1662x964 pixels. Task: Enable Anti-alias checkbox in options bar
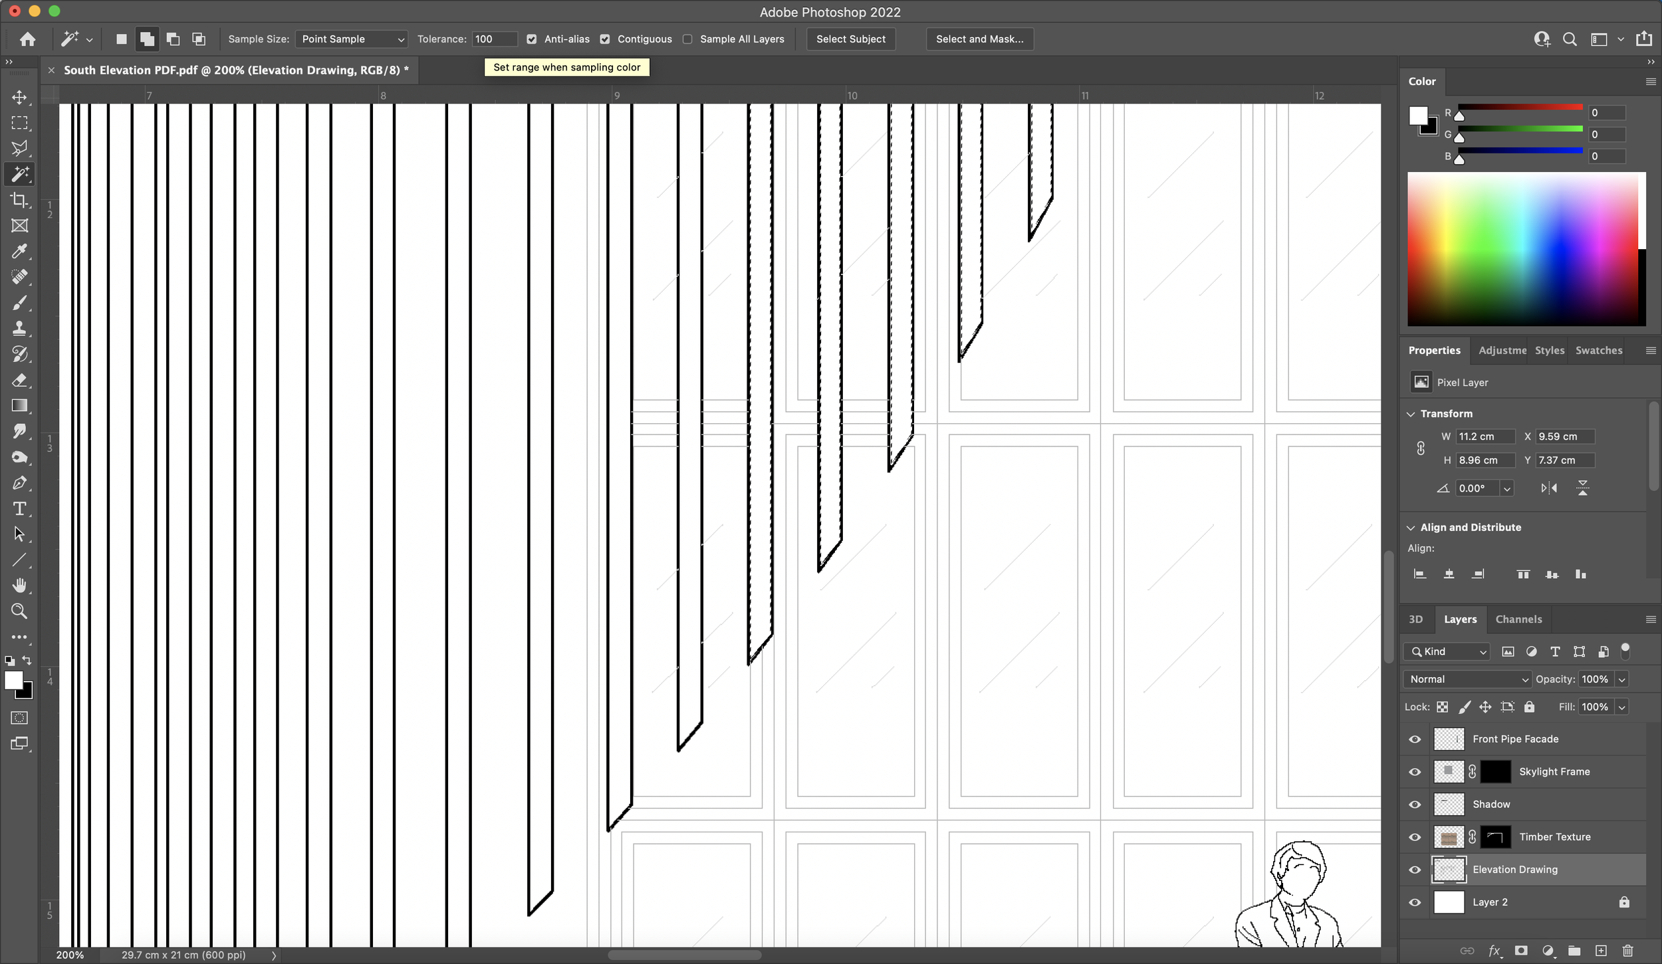pos(531,39)
